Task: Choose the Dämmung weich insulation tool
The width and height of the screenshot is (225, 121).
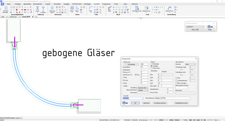Action: (x=52, y=9)
